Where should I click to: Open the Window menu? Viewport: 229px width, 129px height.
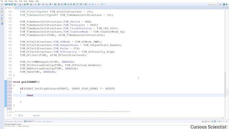(31, 1)
